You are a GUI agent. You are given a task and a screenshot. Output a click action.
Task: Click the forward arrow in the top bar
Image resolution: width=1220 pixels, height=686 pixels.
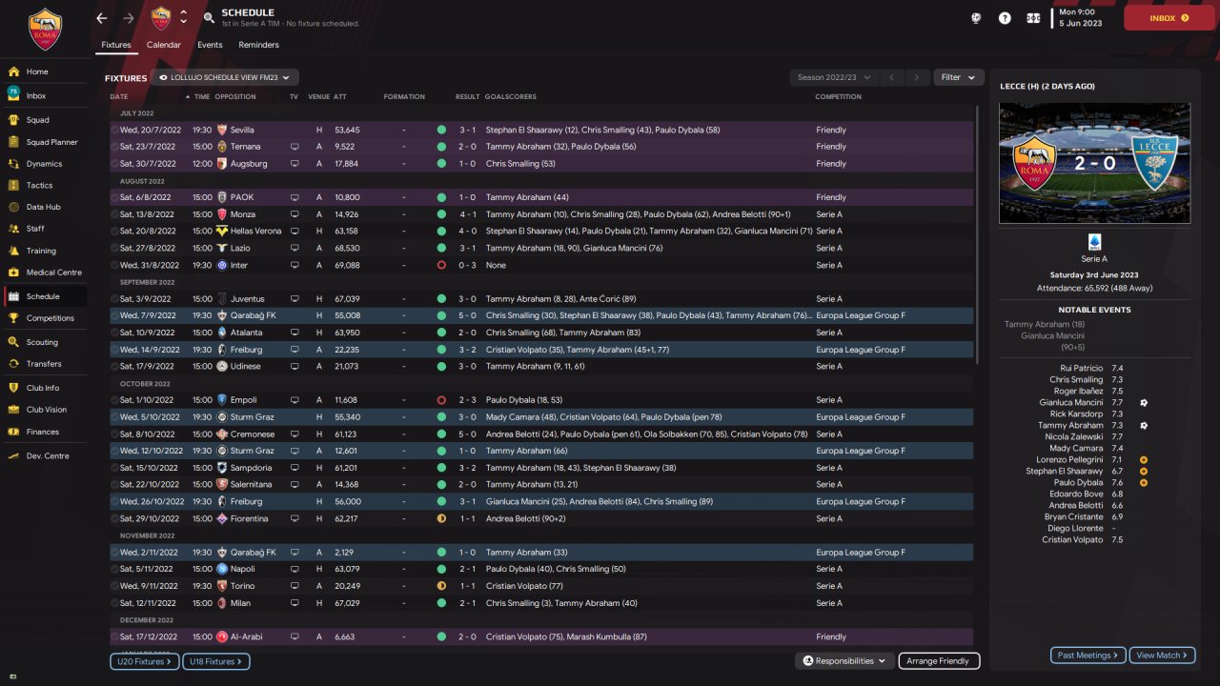point(129,18)
